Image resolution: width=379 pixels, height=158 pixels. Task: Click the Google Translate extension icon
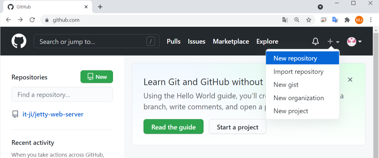pyautogui.click(x=335, y=20)
